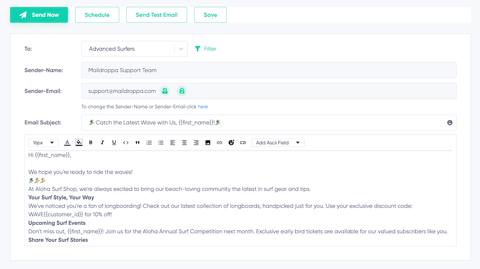Choose the text color tool
The image size is (480, 269).
pyautogui.click(x=67, y=143)
